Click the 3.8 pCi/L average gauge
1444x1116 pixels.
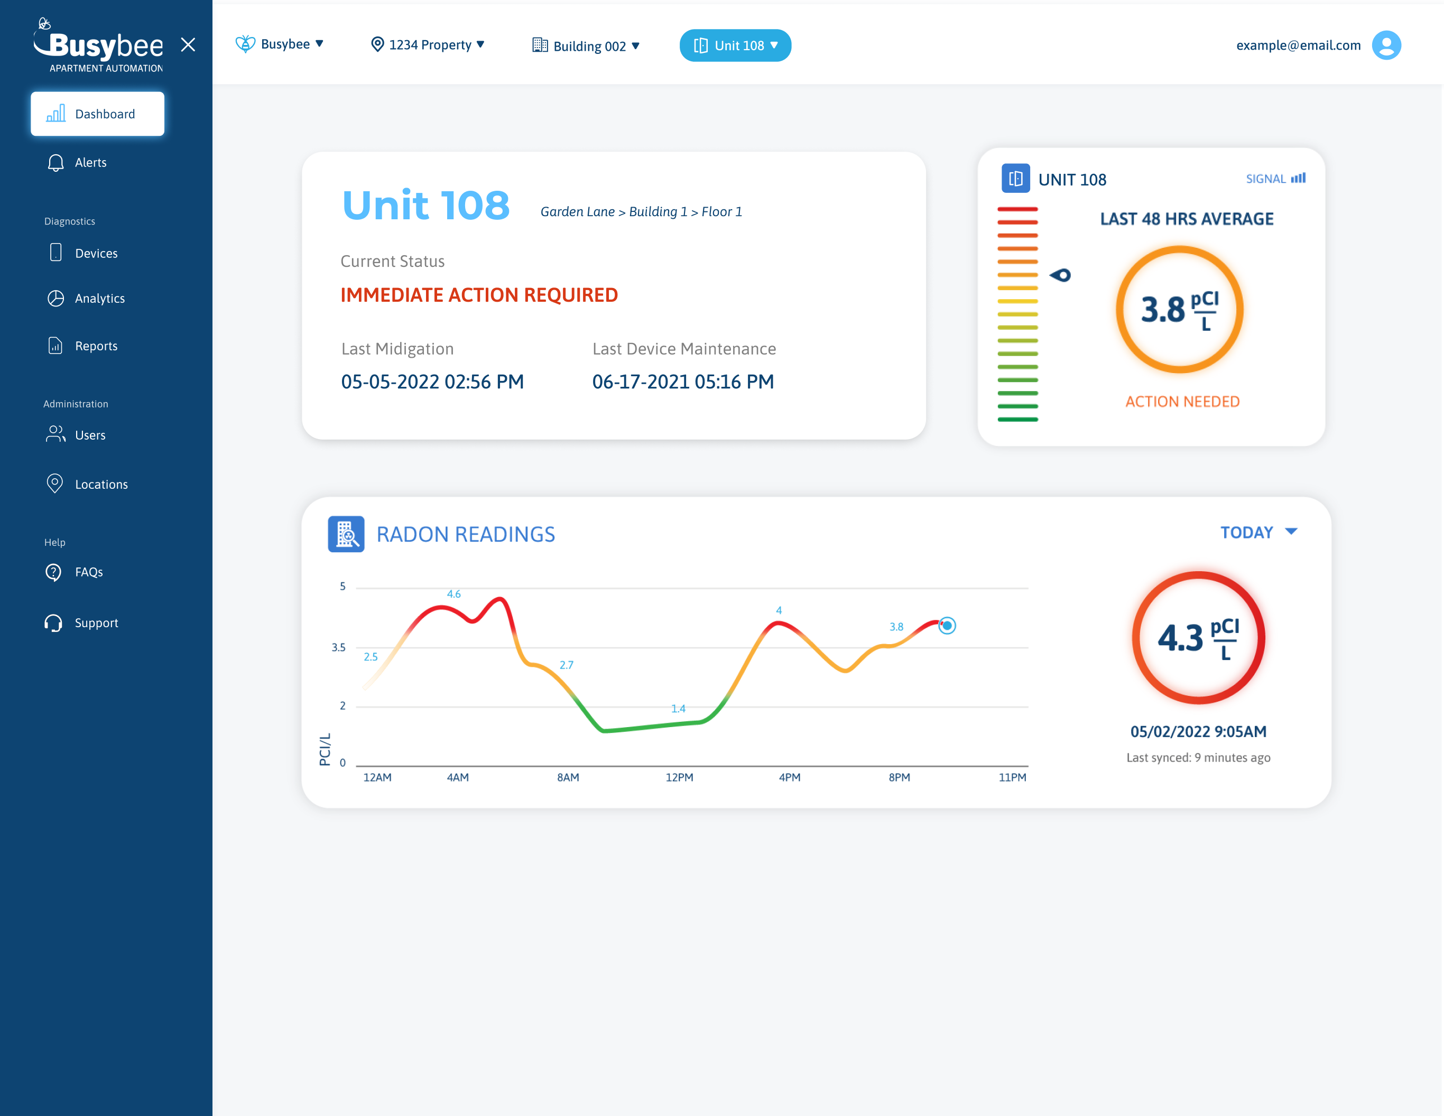1180,310
